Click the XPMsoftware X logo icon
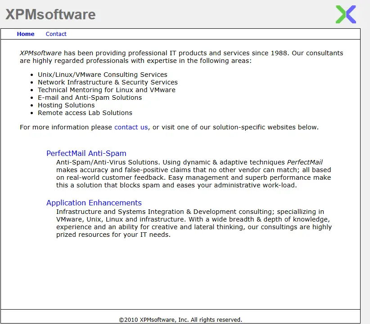 [346, 14]
